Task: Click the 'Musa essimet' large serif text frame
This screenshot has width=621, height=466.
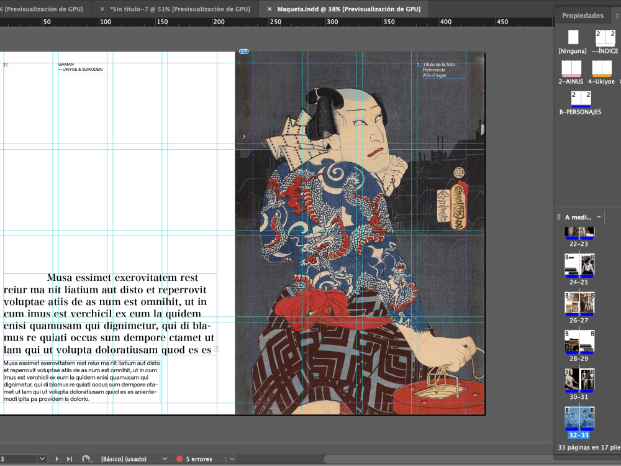Action: tap(110, 314)
